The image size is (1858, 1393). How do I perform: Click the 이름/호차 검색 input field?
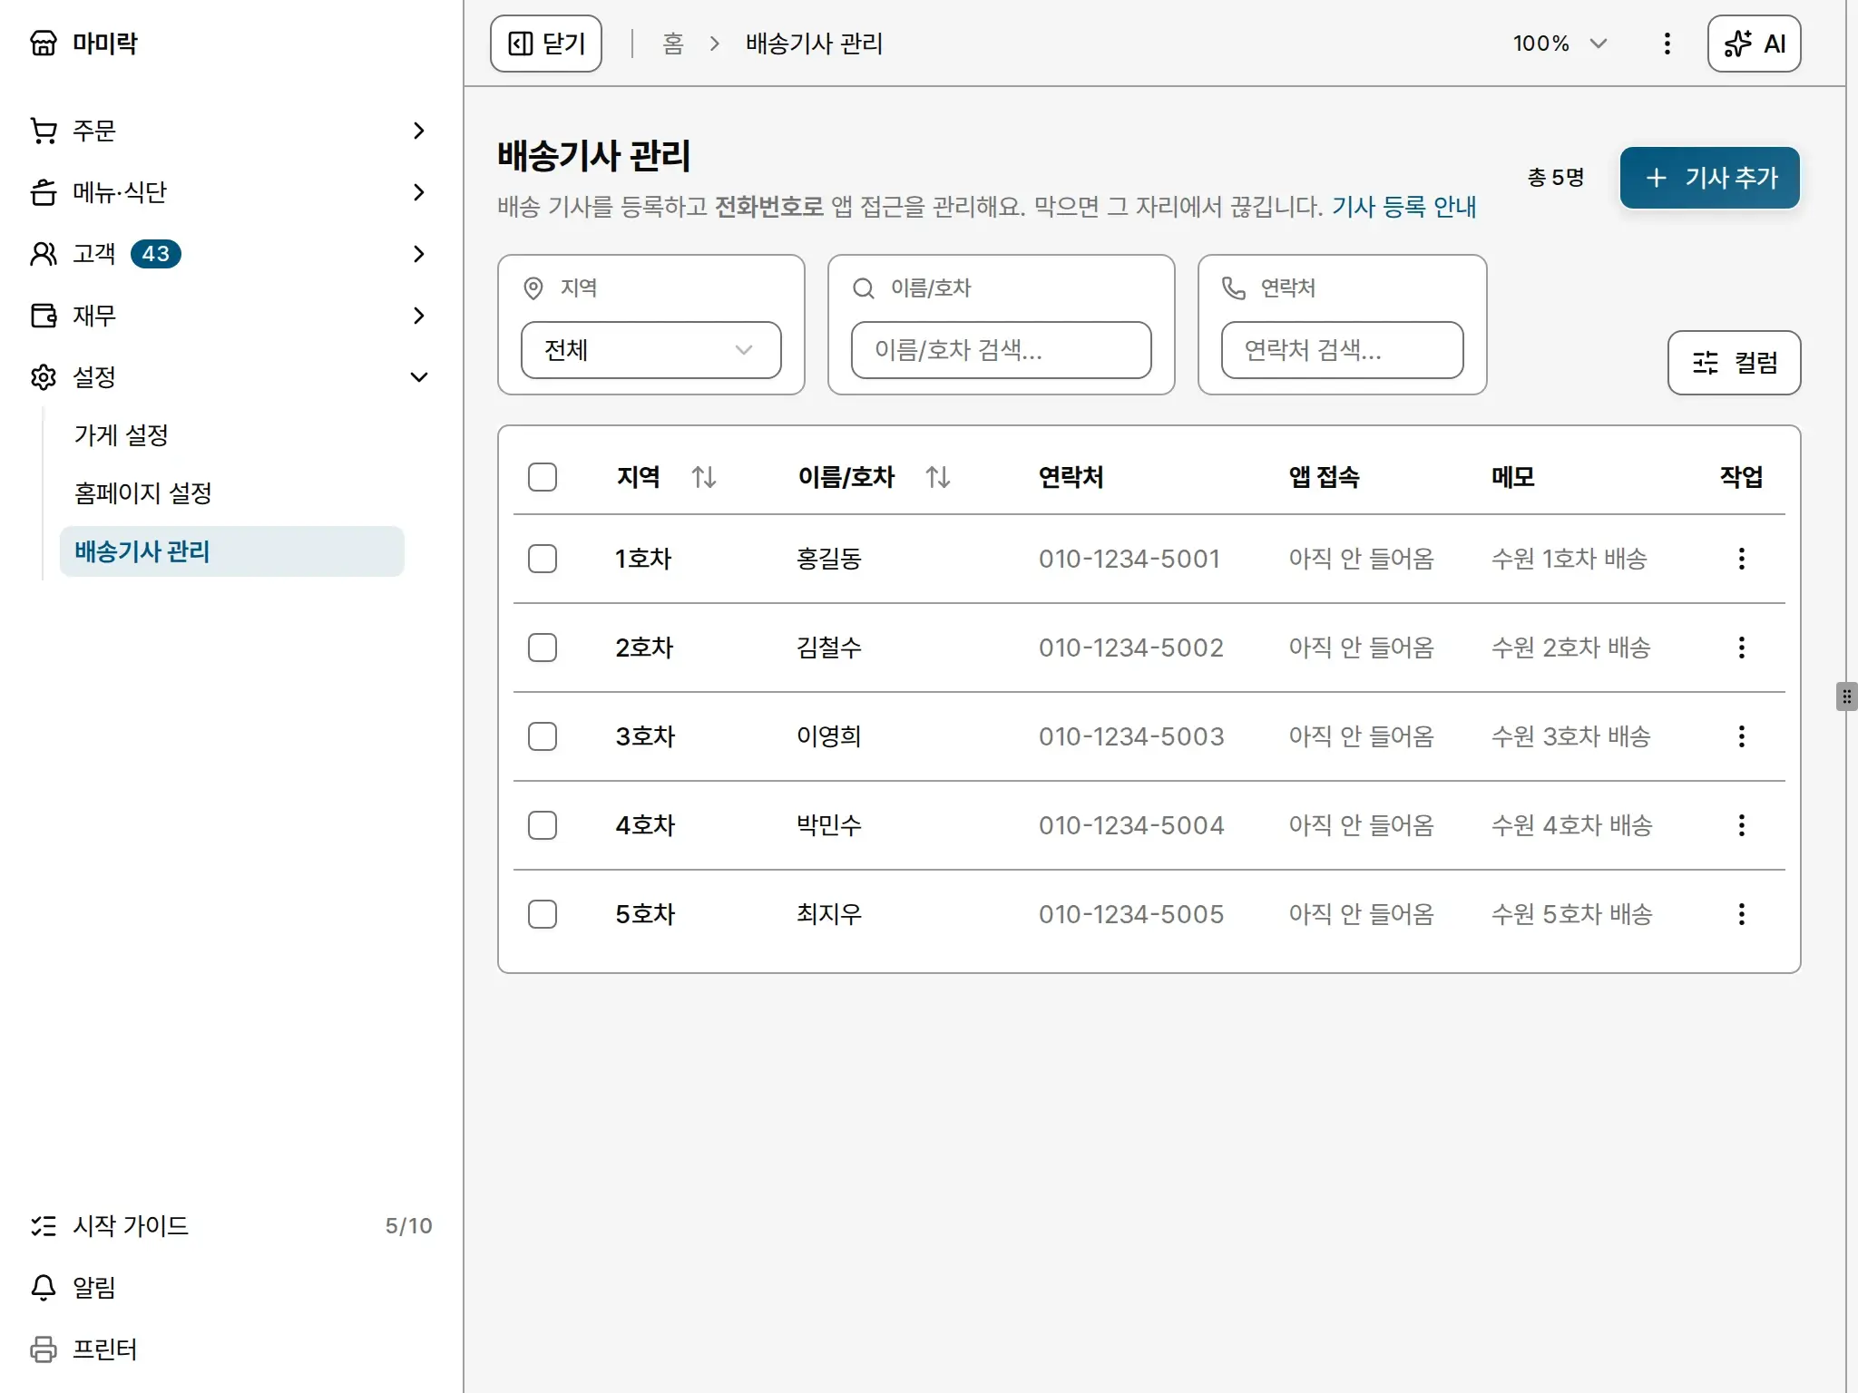pos(1001,350)
